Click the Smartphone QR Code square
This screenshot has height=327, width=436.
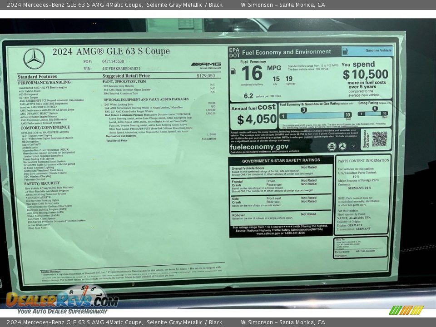[x=380, y=139]
